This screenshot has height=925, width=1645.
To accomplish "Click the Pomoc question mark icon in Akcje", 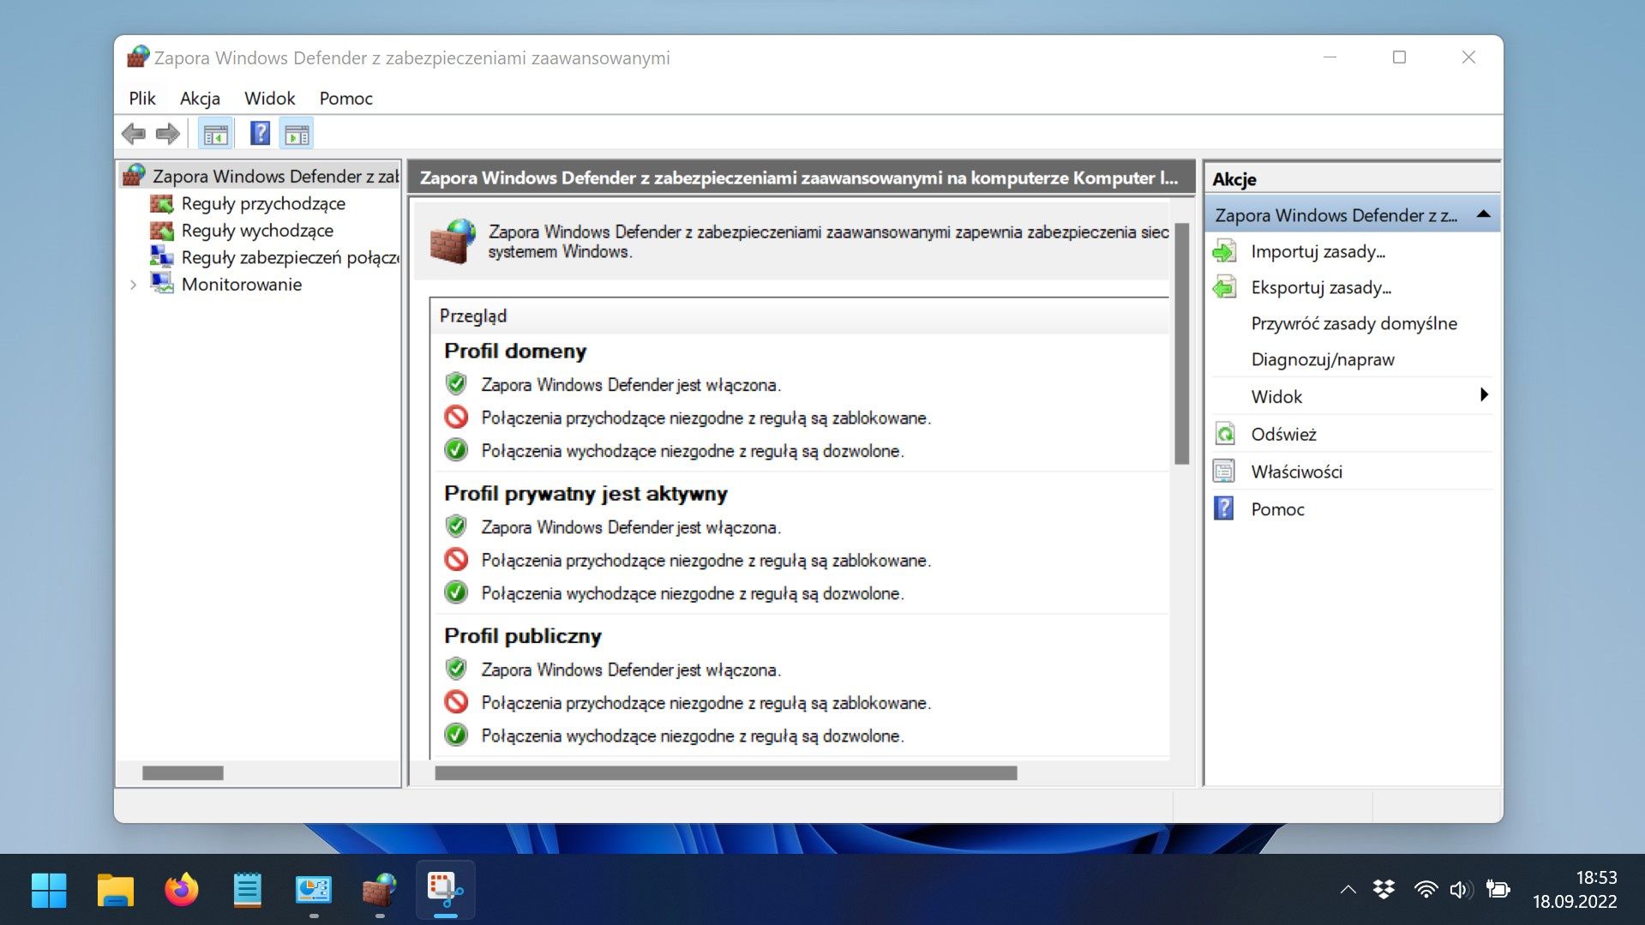I will click(1224, 509).
